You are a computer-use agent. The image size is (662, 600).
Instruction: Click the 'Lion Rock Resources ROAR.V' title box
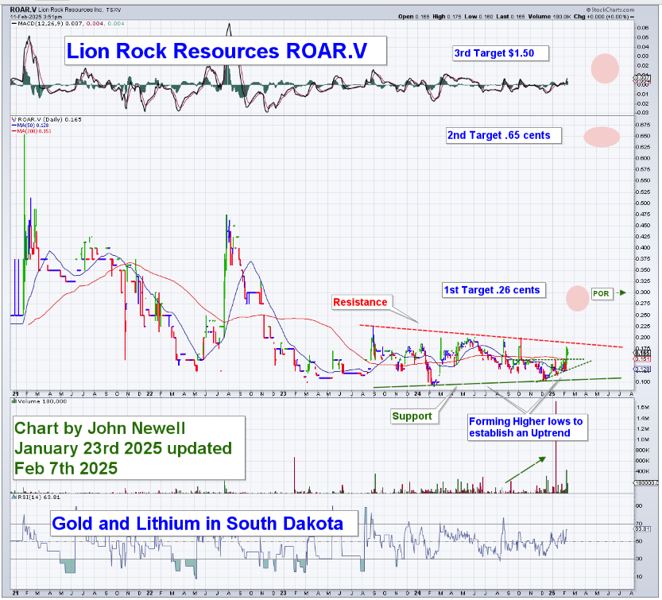(226, 51)
